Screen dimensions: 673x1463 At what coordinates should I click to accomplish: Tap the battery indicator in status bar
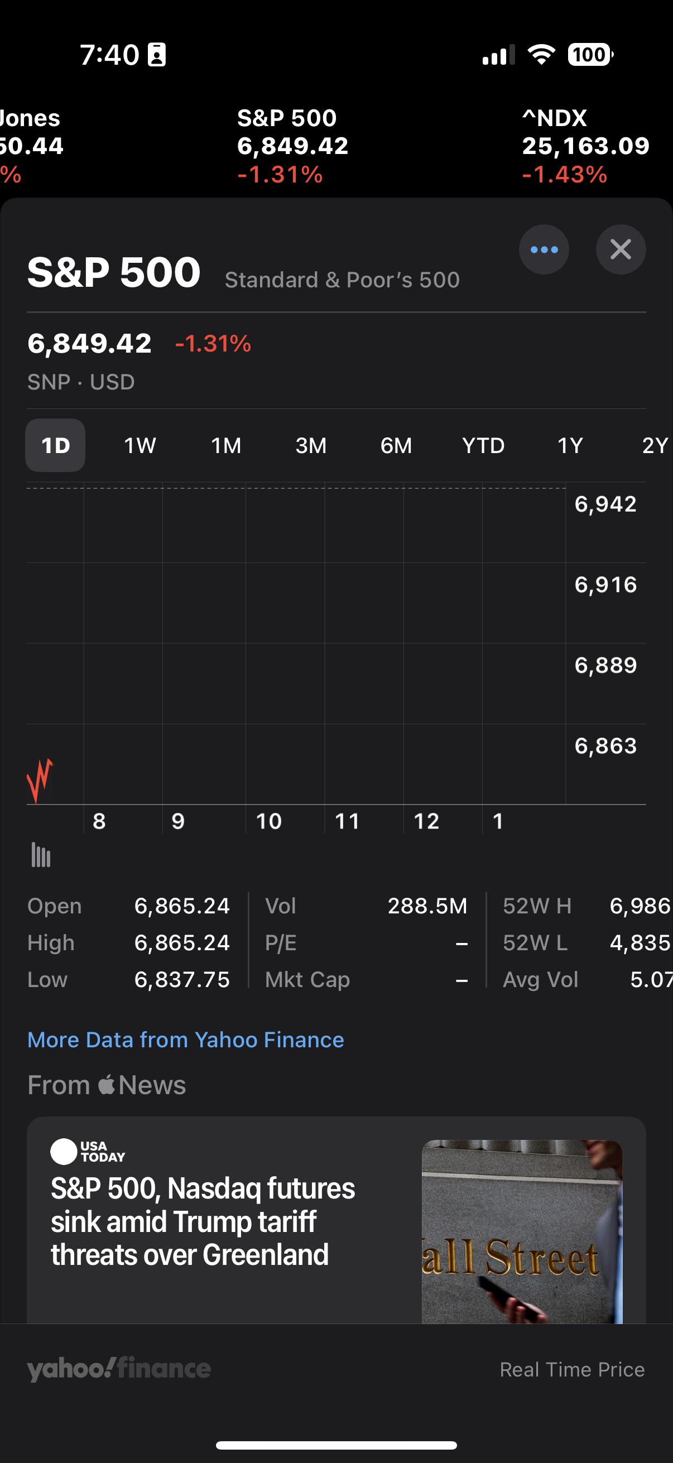point(590,55)
